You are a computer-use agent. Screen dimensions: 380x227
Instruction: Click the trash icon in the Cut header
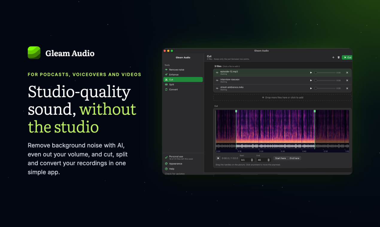(339, 57)
